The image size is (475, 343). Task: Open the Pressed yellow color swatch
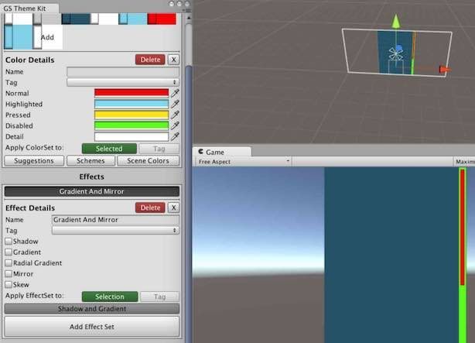point(132,115)
